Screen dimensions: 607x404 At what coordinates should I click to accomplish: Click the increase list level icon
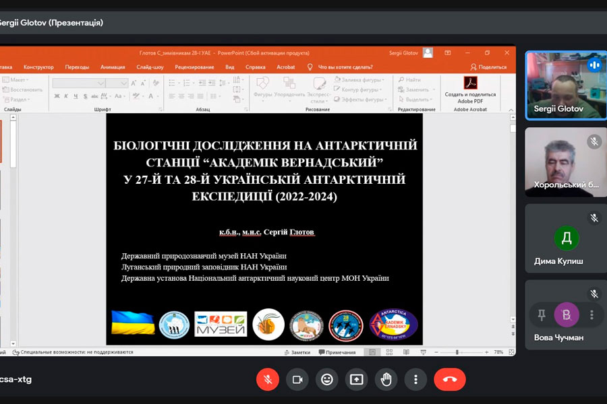[x=212, y=83]
